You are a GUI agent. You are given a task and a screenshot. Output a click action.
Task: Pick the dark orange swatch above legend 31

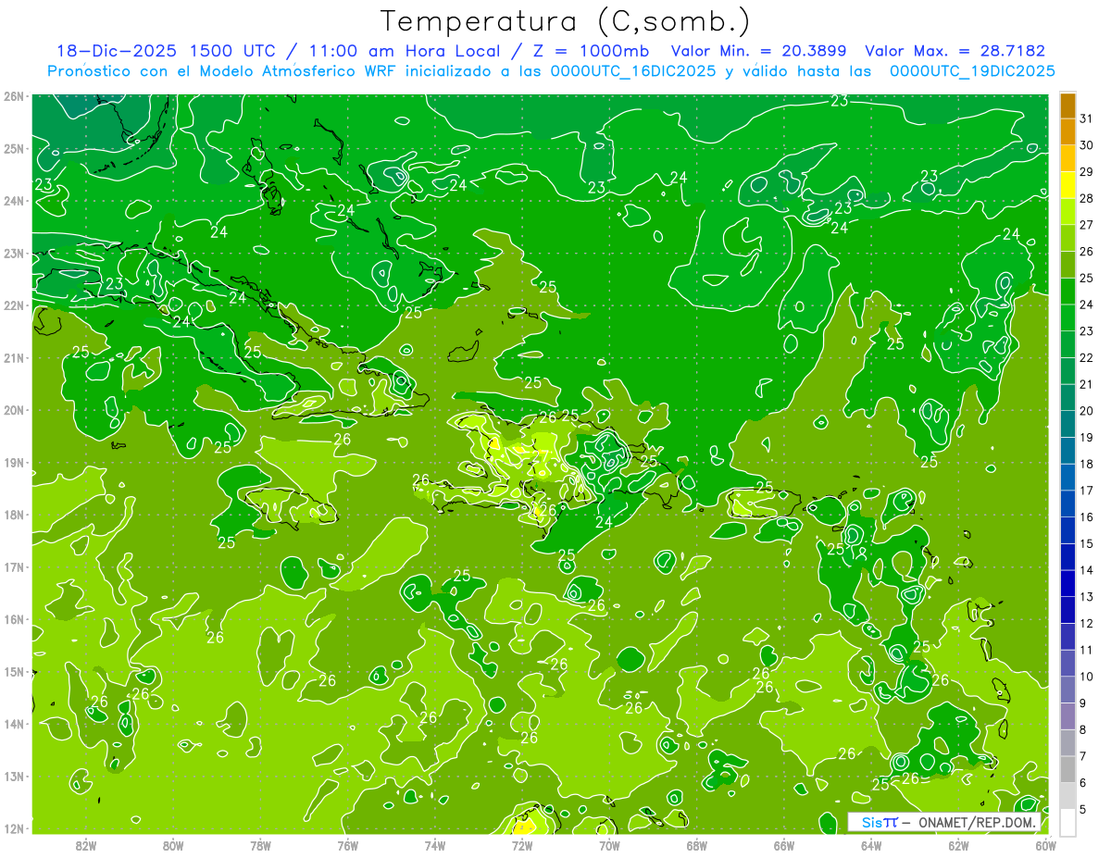tap(1067, 106)
